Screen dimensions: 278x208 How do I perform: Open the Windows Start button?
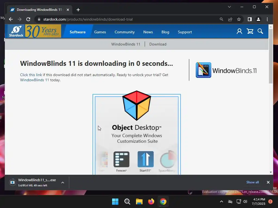click(x=115, y=201)
